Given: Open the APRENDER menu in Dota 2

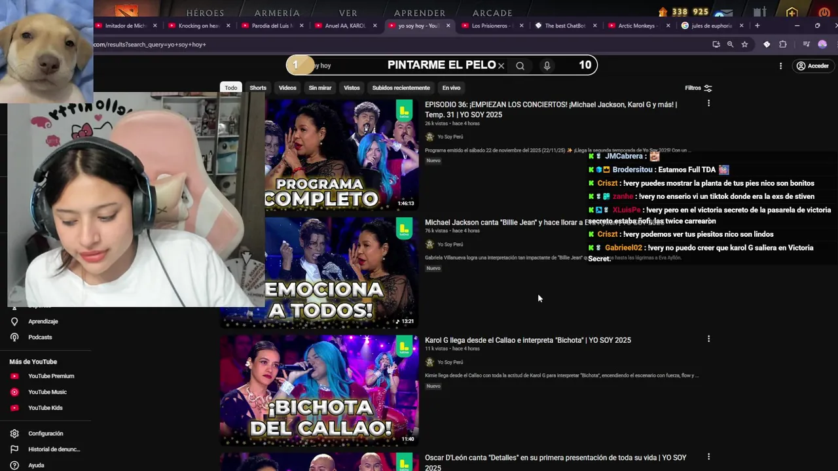Looking at the screenshot, I should pyautogui.click(x=420, y=12).
